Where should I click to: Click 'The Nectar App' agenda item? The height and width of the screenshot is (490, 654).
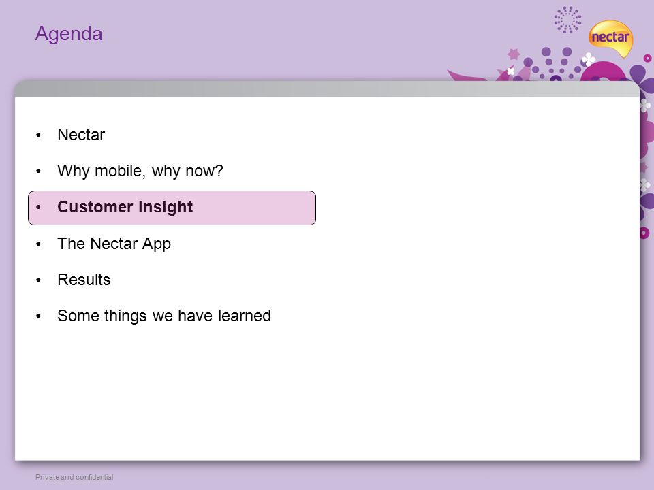click(114, 244)
